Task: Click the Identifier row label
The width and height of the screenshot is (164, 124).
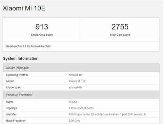Action: point(11,115)
